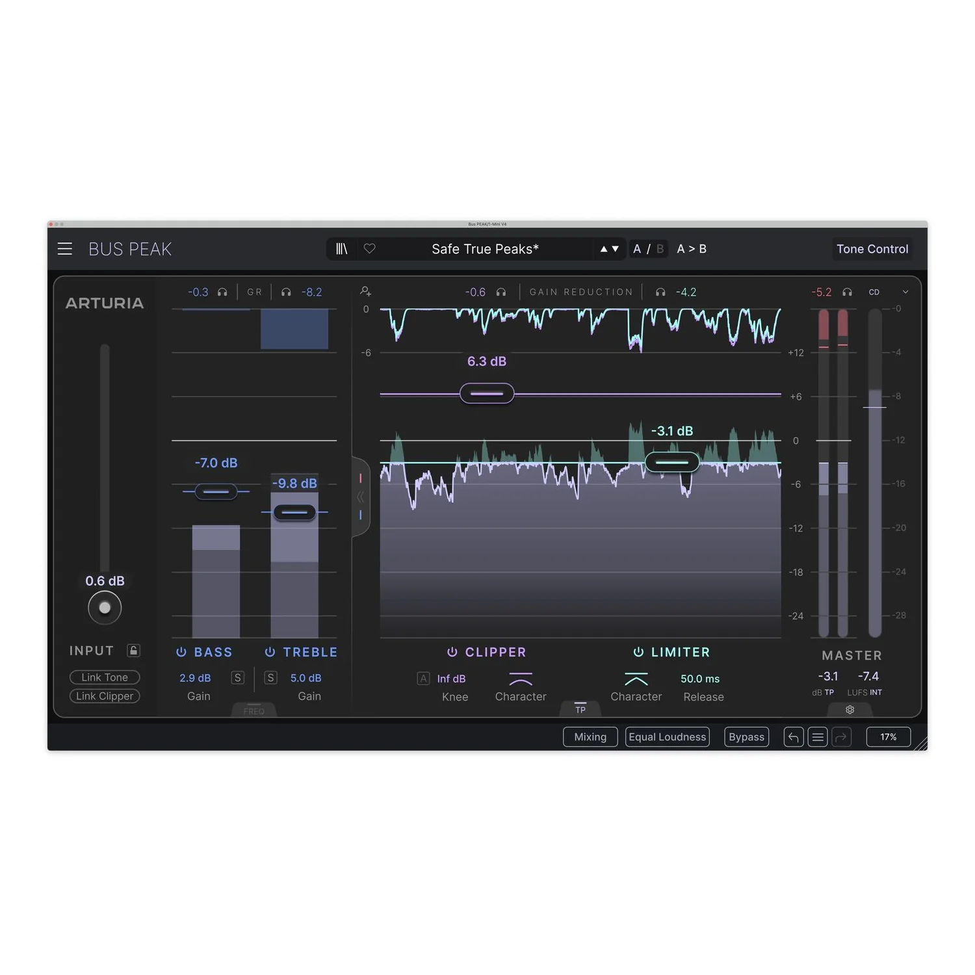Click the undo arrow icon

793,737
